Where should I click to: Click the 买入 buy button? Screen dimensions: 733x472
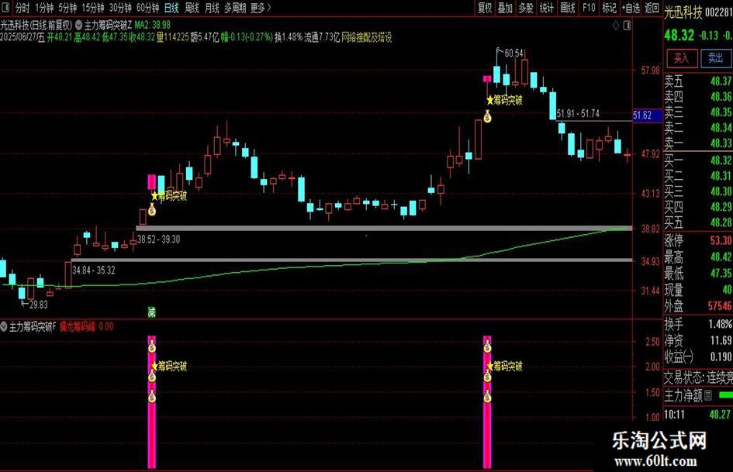coord(682,58)
